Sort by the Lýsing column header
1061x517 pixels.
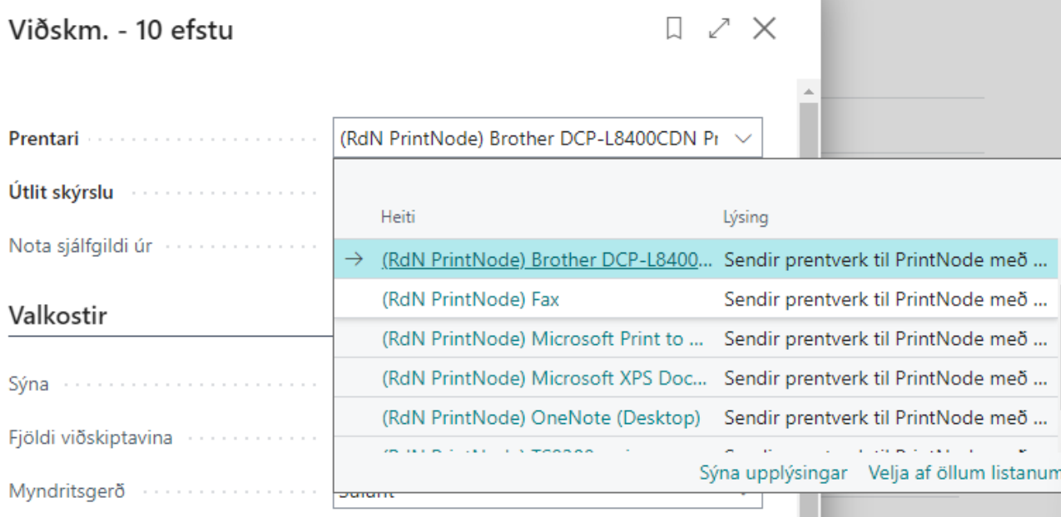pos(746,218)
